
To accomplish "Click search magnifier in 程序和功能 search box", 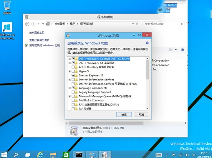I will [x=182, y=24].
